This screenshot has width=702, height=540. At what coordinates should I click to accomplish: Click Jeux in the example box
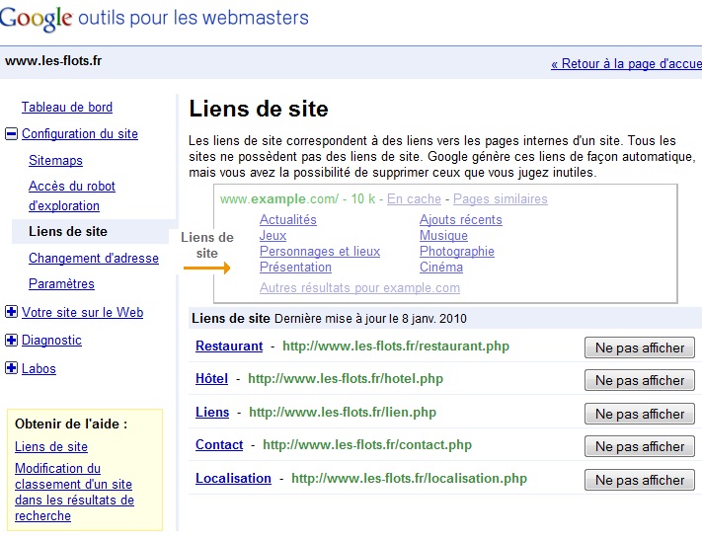click(x=273, y=236)
